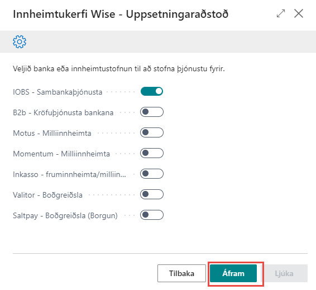
Task: Turn on Motus - Milliinnheimta switch
Action: click(x=152, y=132)
